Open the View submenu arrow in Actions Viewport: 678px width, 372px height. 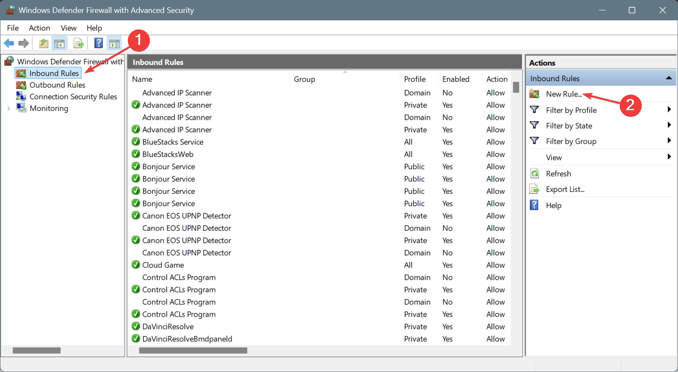pyautogui.click(x=669, y=156)
